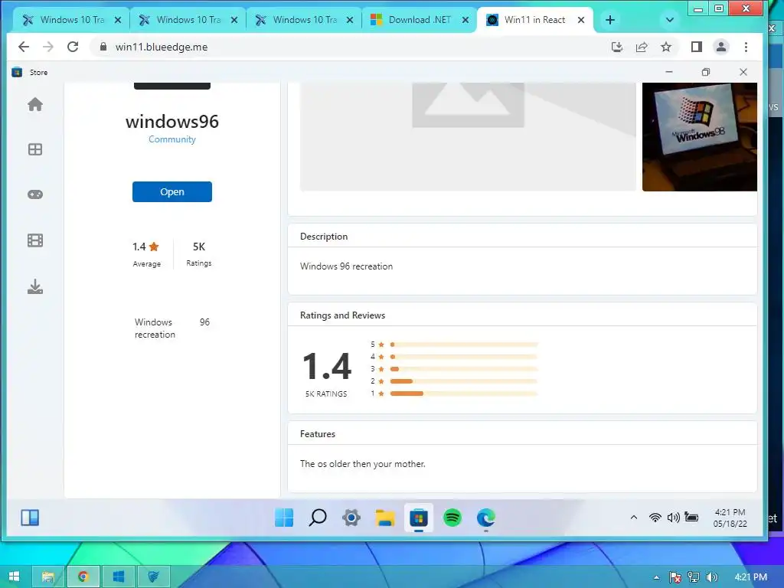Click the Features section header

[x=318, y=434]
